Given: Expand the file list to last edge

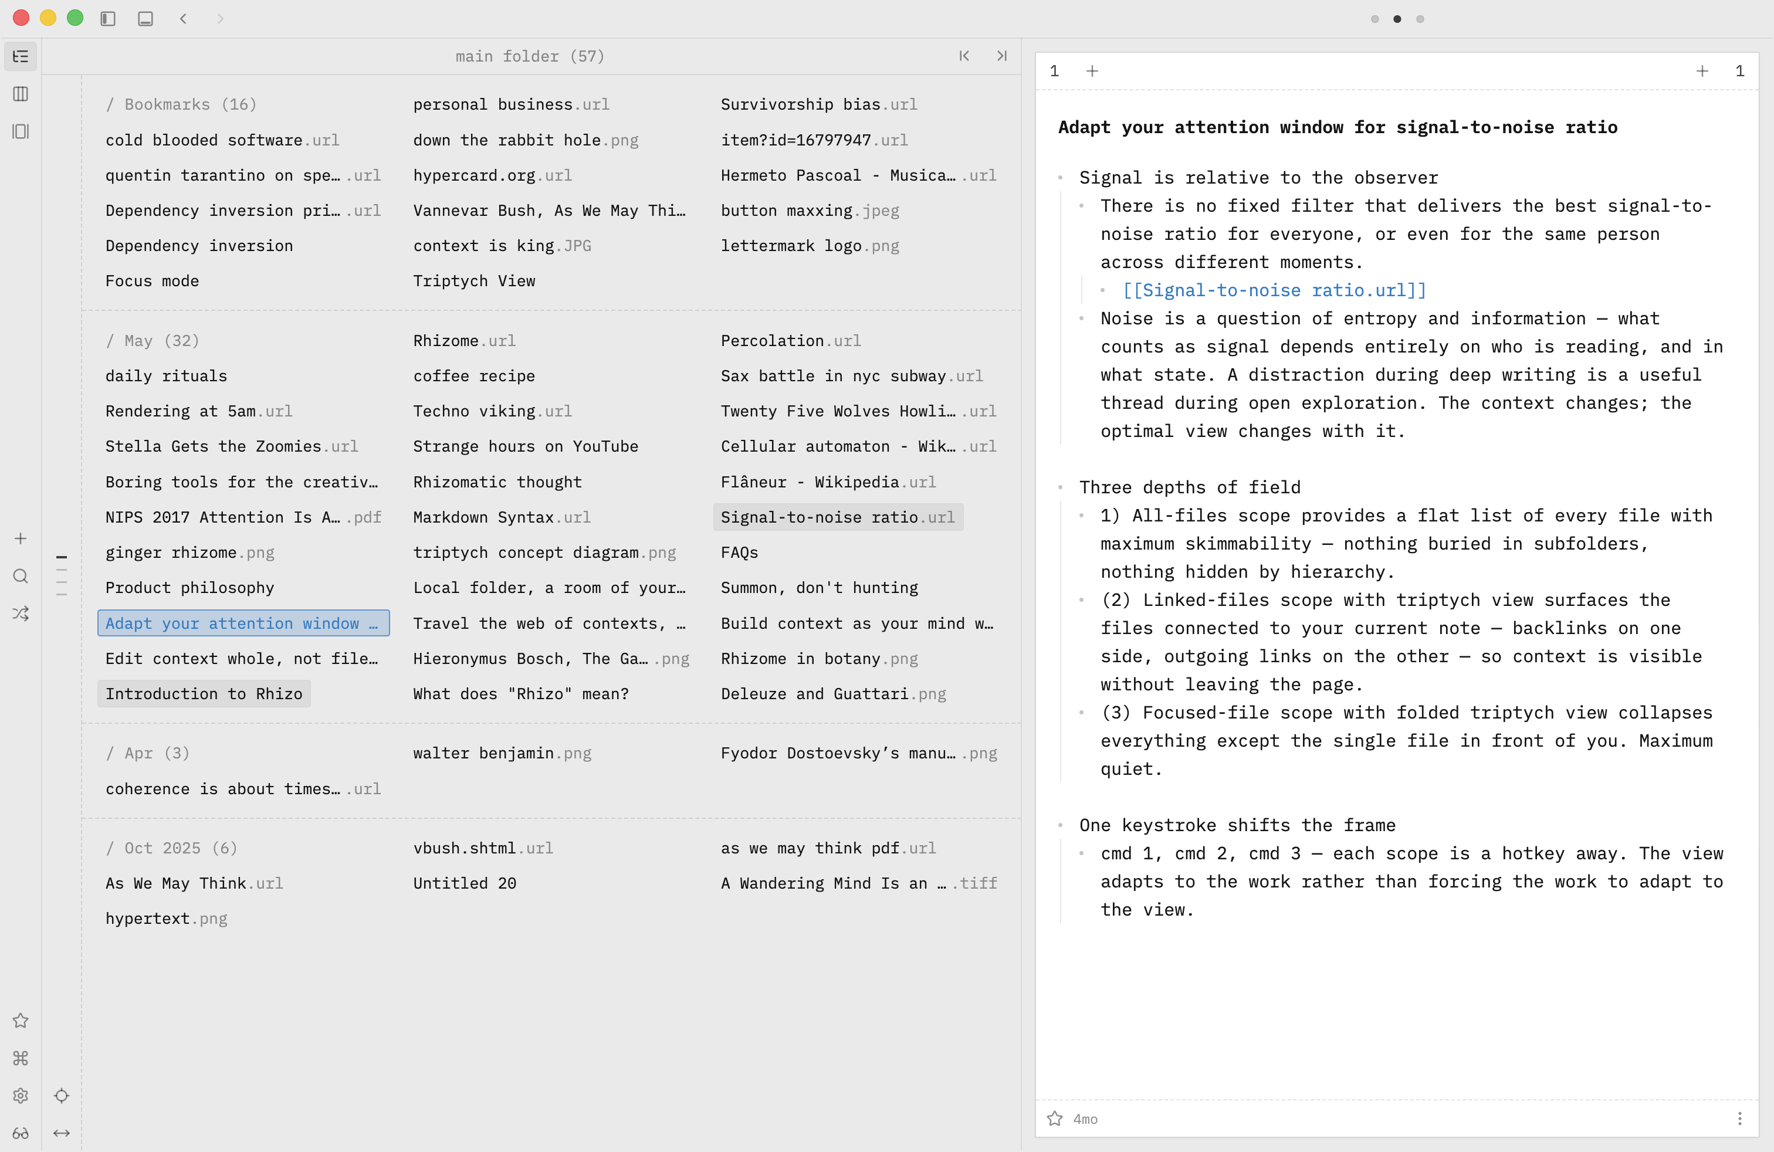Looking at the screenshot, I should 1002,56.
